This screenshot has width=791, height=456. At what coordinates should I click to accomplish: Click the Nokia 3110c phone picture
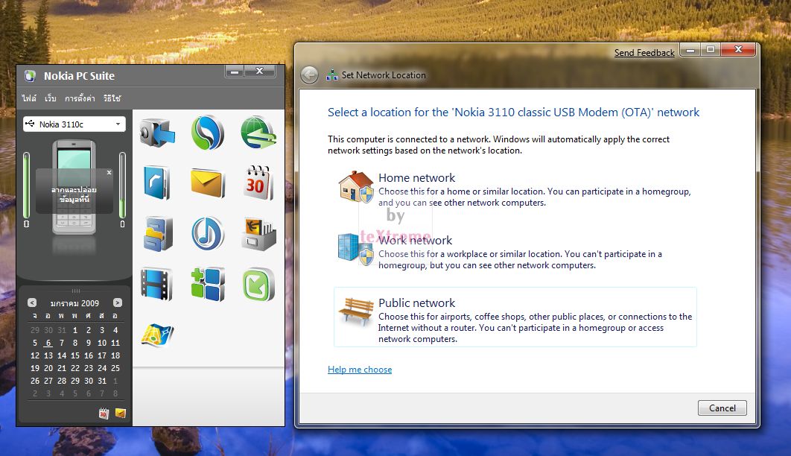point(74,188)
